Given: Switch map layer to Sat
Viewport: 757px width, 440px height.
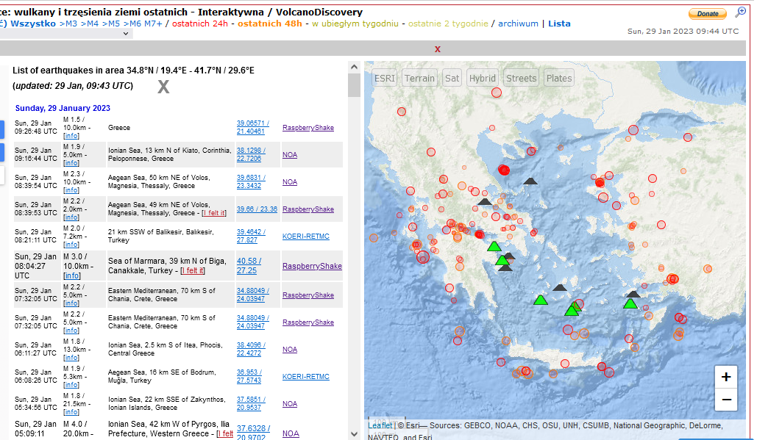Looking at the screenshot, I should point(452,79).
